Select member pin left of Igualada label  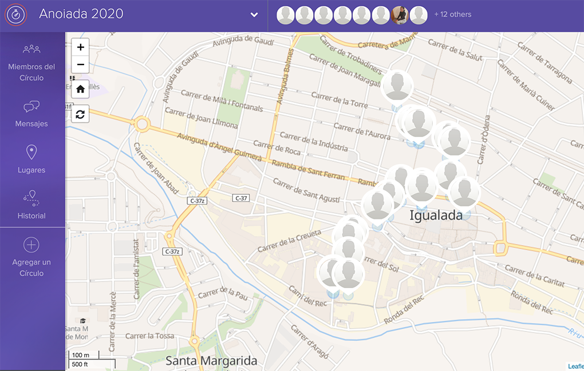tap(378, 206)
